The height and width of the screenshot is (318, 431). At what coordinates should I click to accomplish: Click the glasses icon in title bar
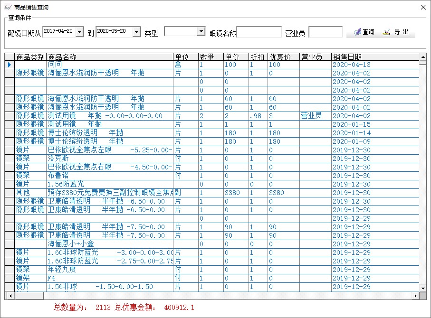point(7,8)
